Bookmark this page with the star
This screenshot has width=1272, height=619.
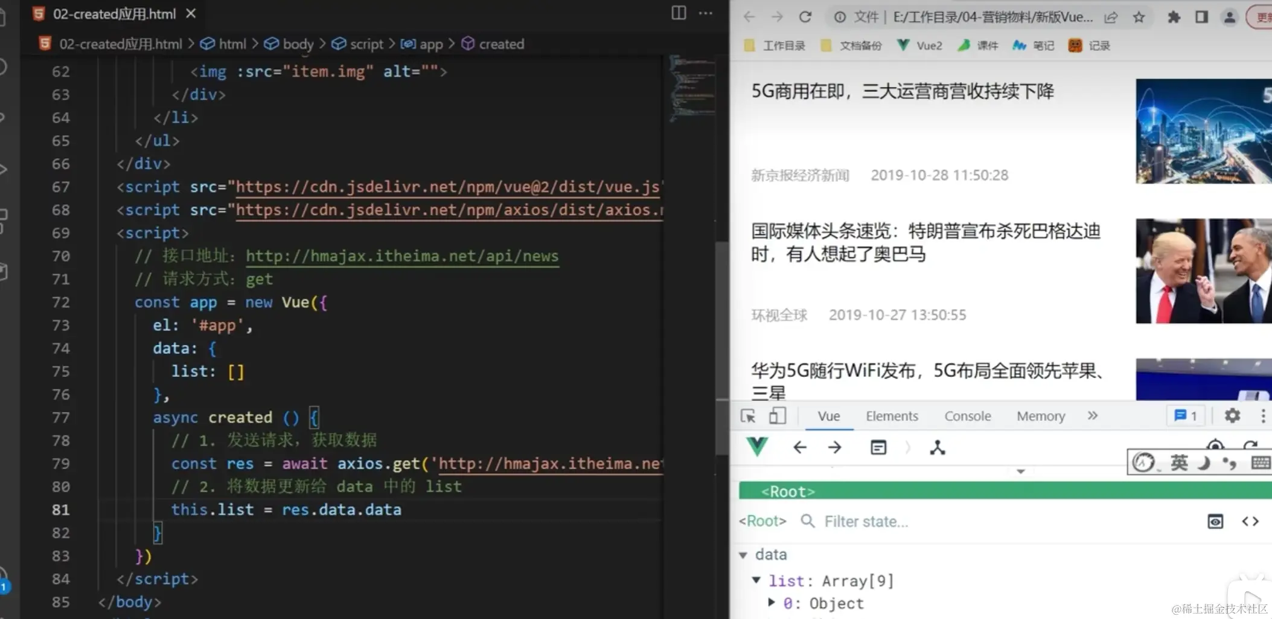[x=1139, y=17]
